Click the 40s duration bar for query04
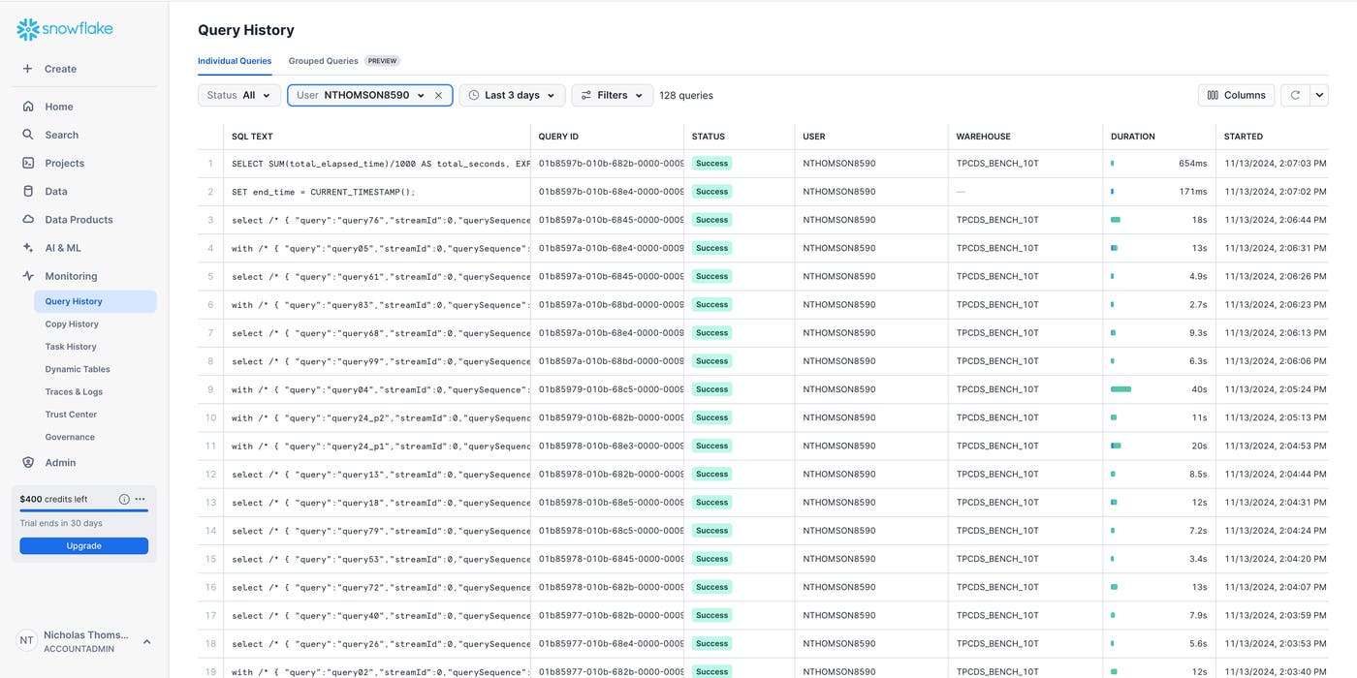The image size is (1357, 678). point(1120,389)
